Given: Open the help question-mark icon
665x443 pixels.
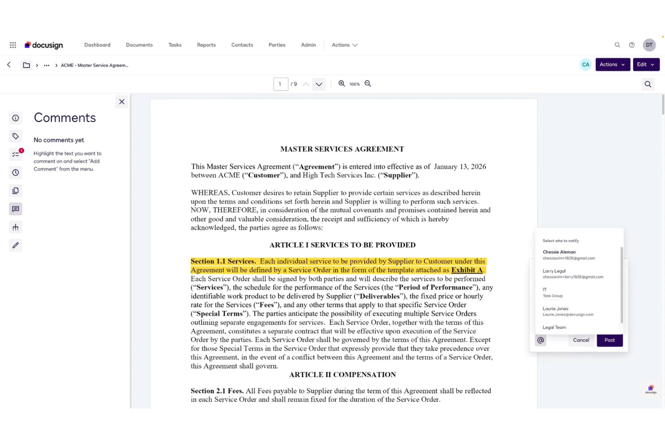Looking at the screenshot, I should coord(632,45).
